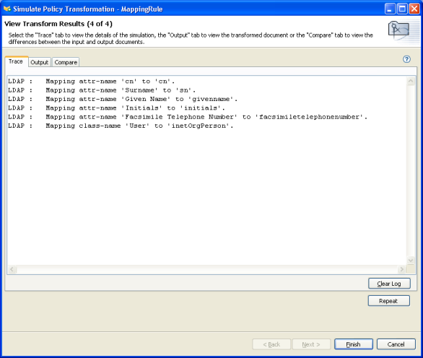Cancel the simulation dialog
This screenshot has height=358, width=423.
click(x=396, y=344)
